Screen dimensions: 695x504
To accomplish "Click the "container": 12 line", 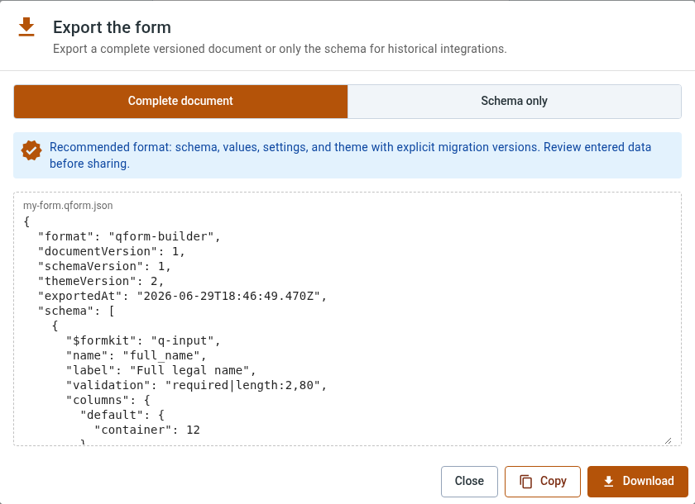I will click(x=147, y=430).
